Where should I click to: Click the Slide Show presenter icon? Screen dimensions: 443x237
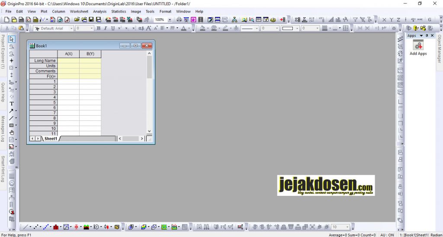click(186, 20)
